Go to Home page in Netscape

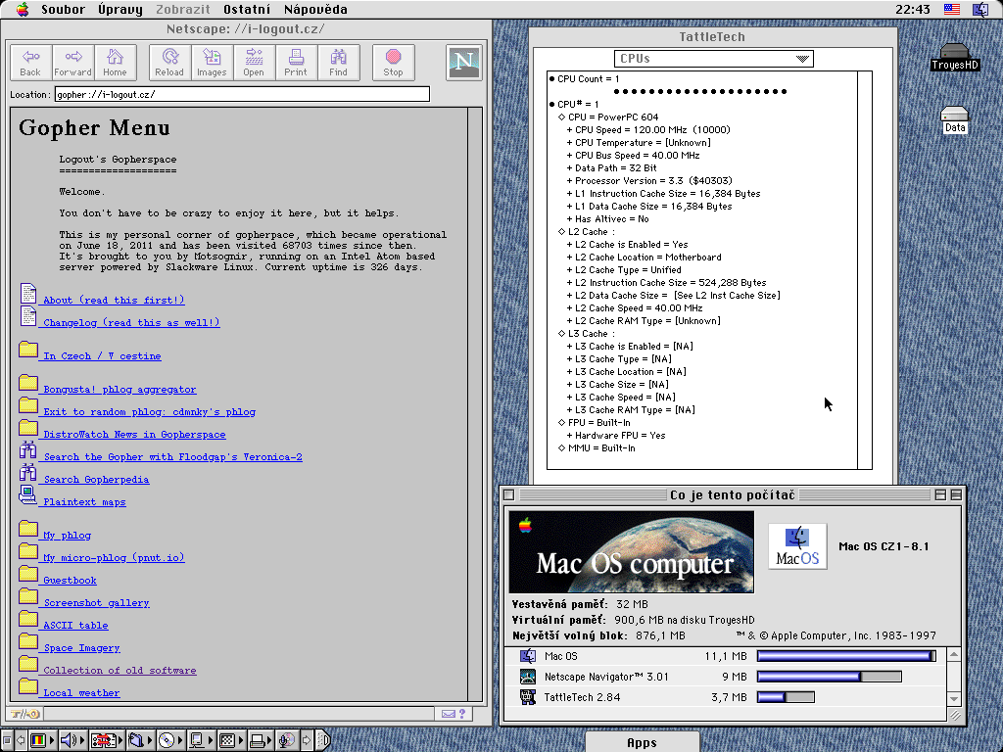click(x=115, y=63)
